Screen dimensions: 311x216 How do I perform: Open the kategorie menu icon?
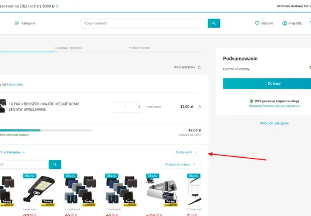(x=17, y=23)
